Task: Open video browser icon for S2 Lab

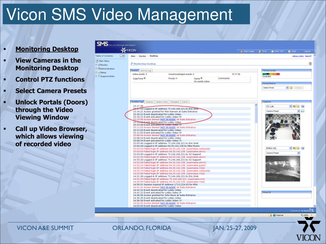Action: [x=303, y=106]
